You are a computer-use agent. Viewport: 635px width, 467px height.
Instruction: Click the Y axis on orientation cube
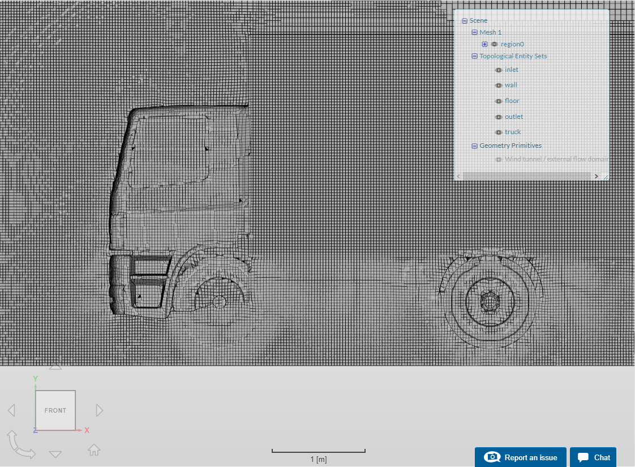35,379
